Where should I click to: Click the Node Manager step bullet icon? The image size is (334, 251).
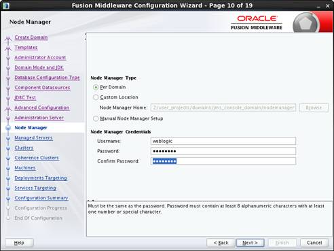[8, 128]
